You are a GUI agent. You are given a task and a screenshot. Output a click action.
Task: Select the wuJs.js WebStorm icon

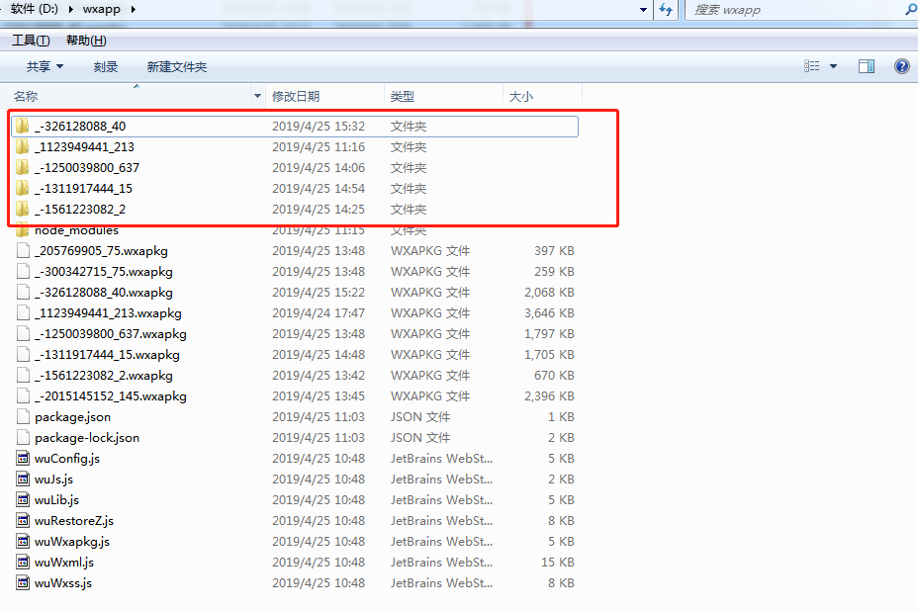tap(23, 480)
